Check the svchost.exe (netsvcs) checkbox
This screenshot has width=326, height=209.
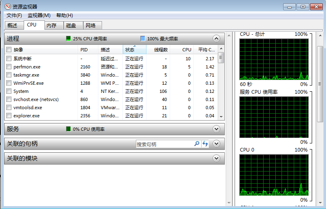[9, 99]
